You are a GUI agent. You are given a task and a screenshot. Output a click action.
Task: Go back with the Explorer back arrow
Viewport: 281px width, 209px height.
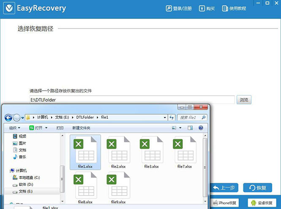pos(8,117)
